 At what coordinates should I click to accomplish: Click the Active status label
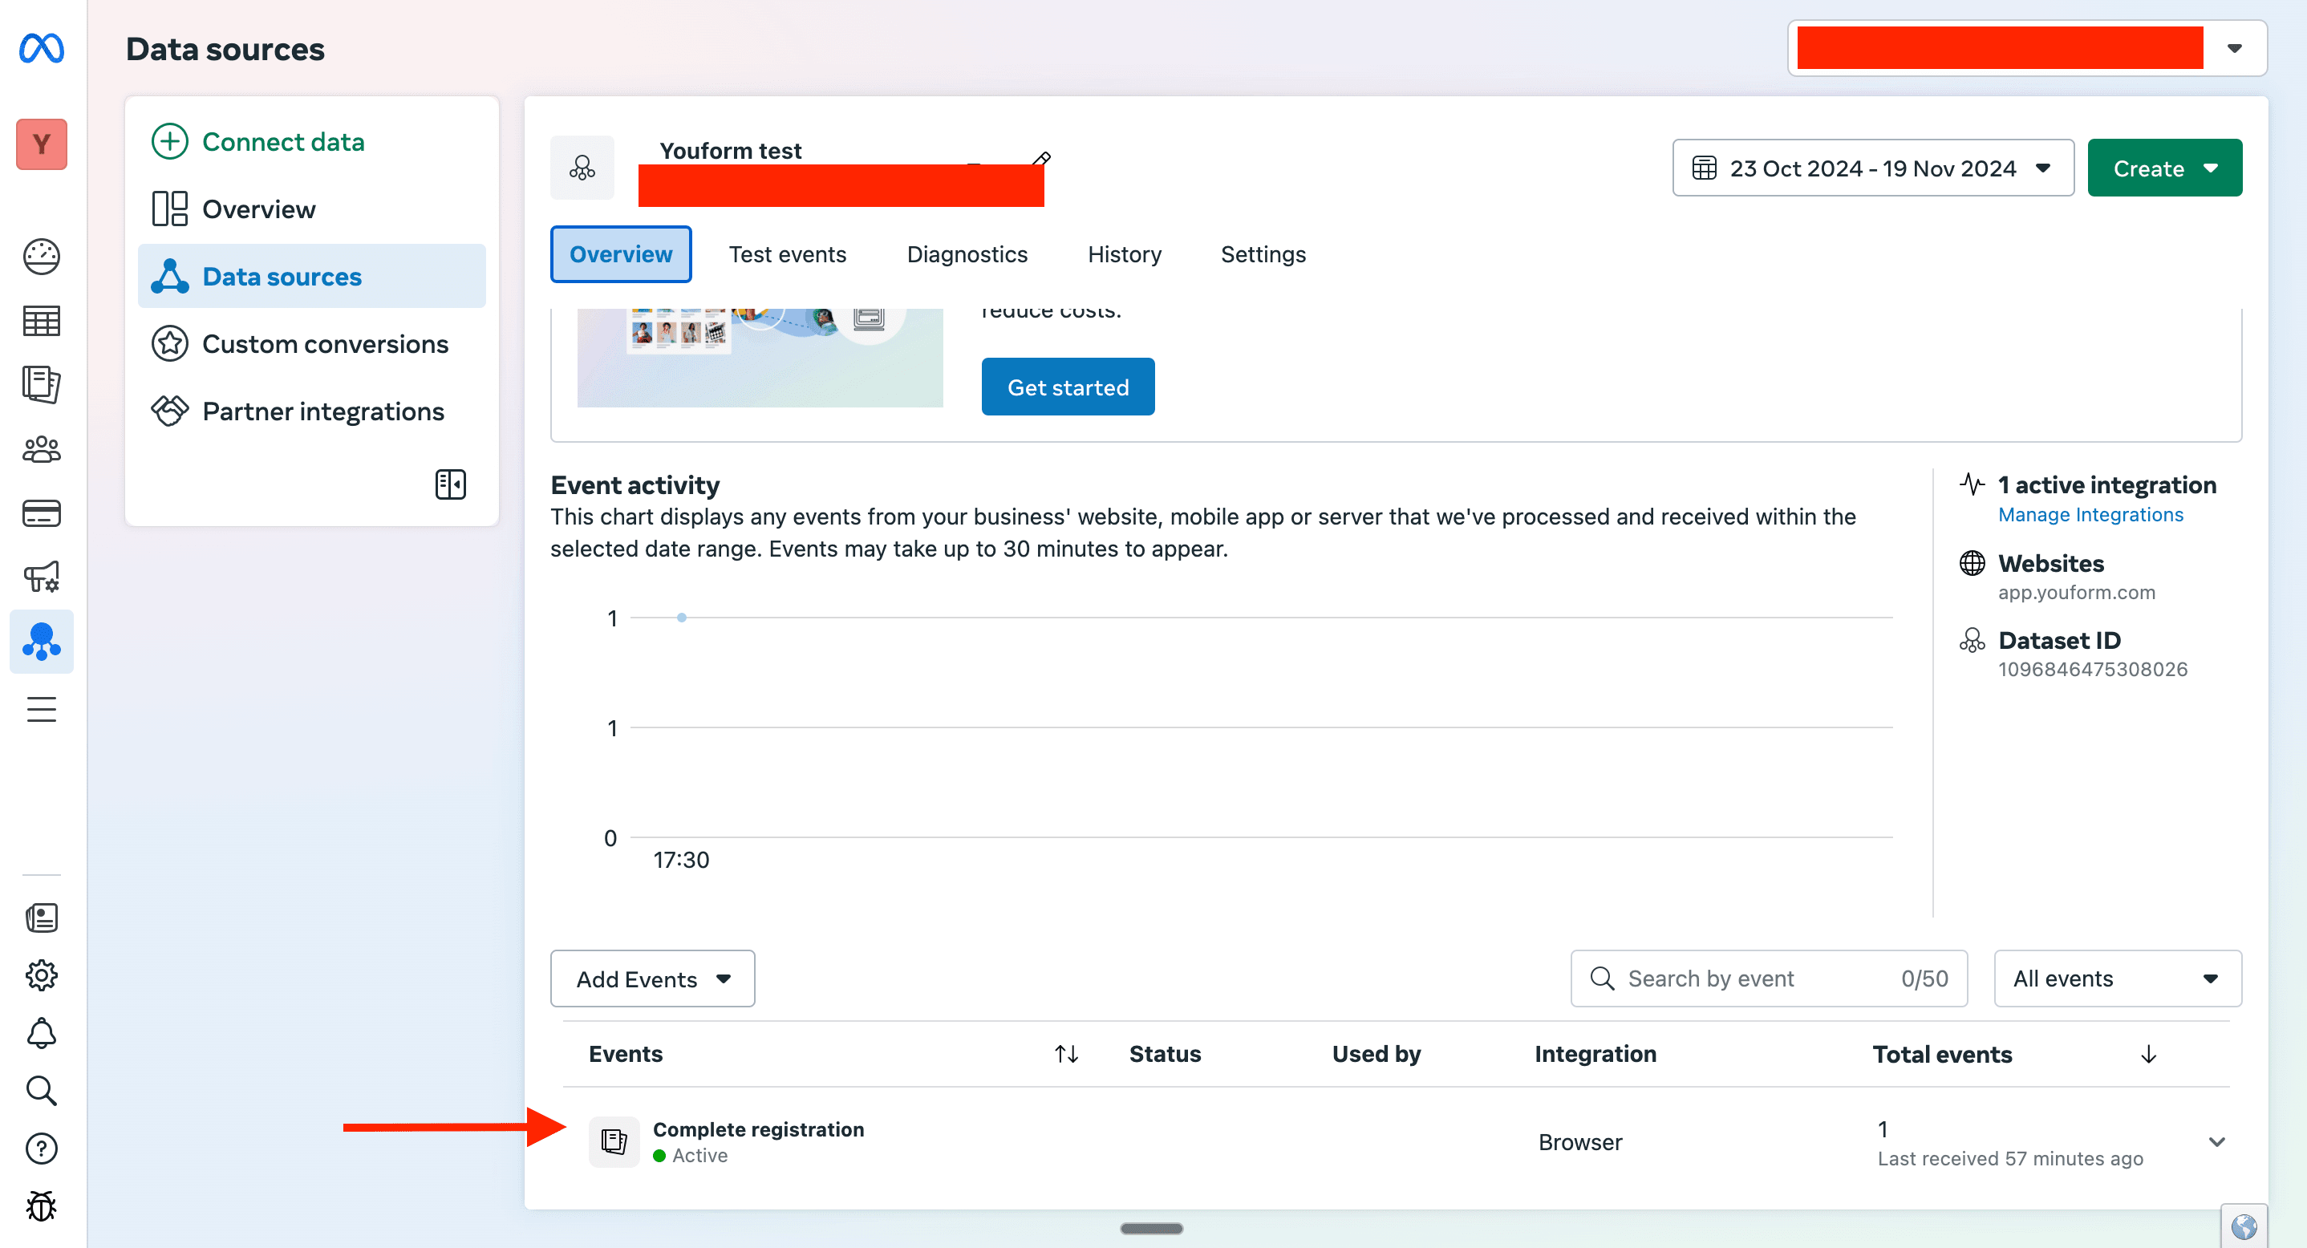699,1156
